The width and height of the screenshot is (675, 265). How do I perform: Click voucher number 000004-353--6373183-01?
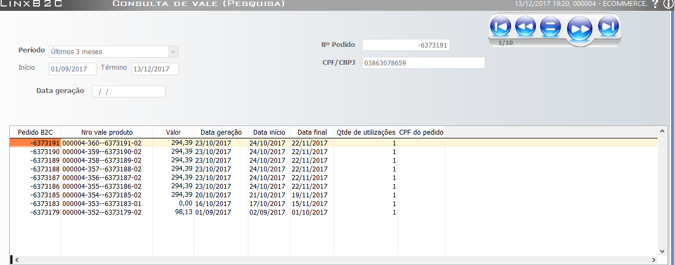102,204
